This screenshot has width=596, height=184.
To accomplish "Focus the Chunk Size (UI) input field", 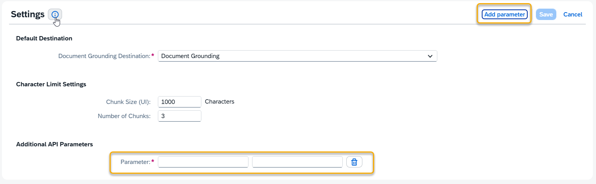I will click(179, 102).
